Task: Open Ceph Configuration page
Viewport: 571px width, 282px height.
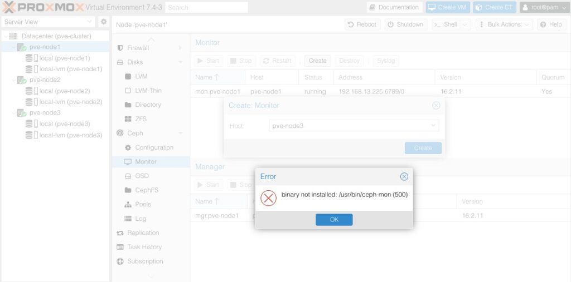Action: [154, 147]
